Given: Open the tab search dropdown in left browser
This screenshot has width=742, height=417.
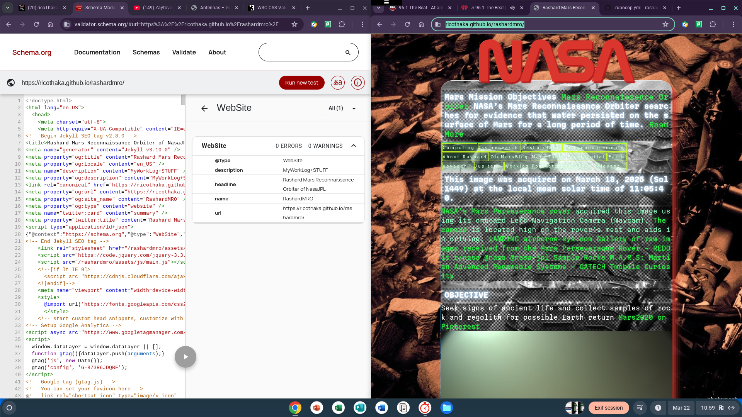Looking at the screenshot, I should click(x=8, y=8).
